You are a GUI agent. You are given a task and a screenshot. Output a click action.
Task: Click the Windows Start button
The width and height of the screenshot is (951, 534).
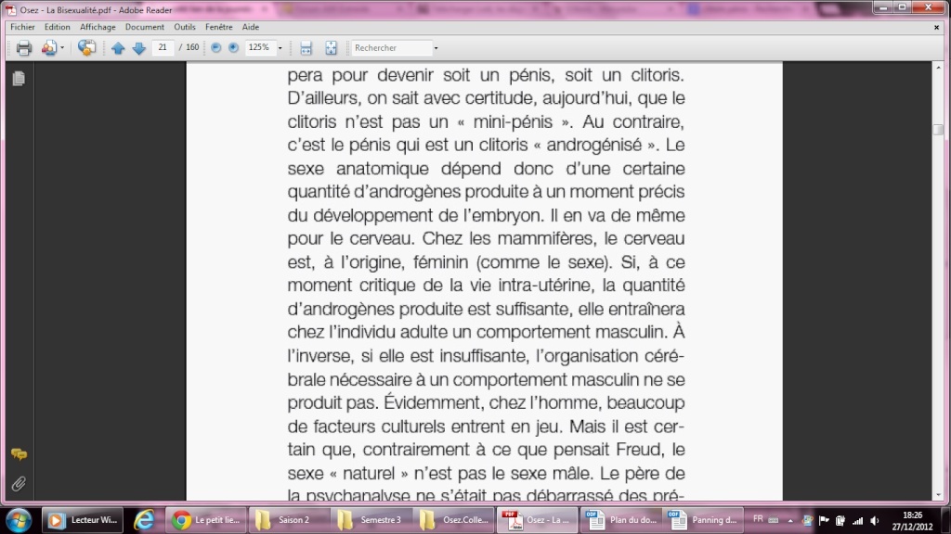[19, 520]
